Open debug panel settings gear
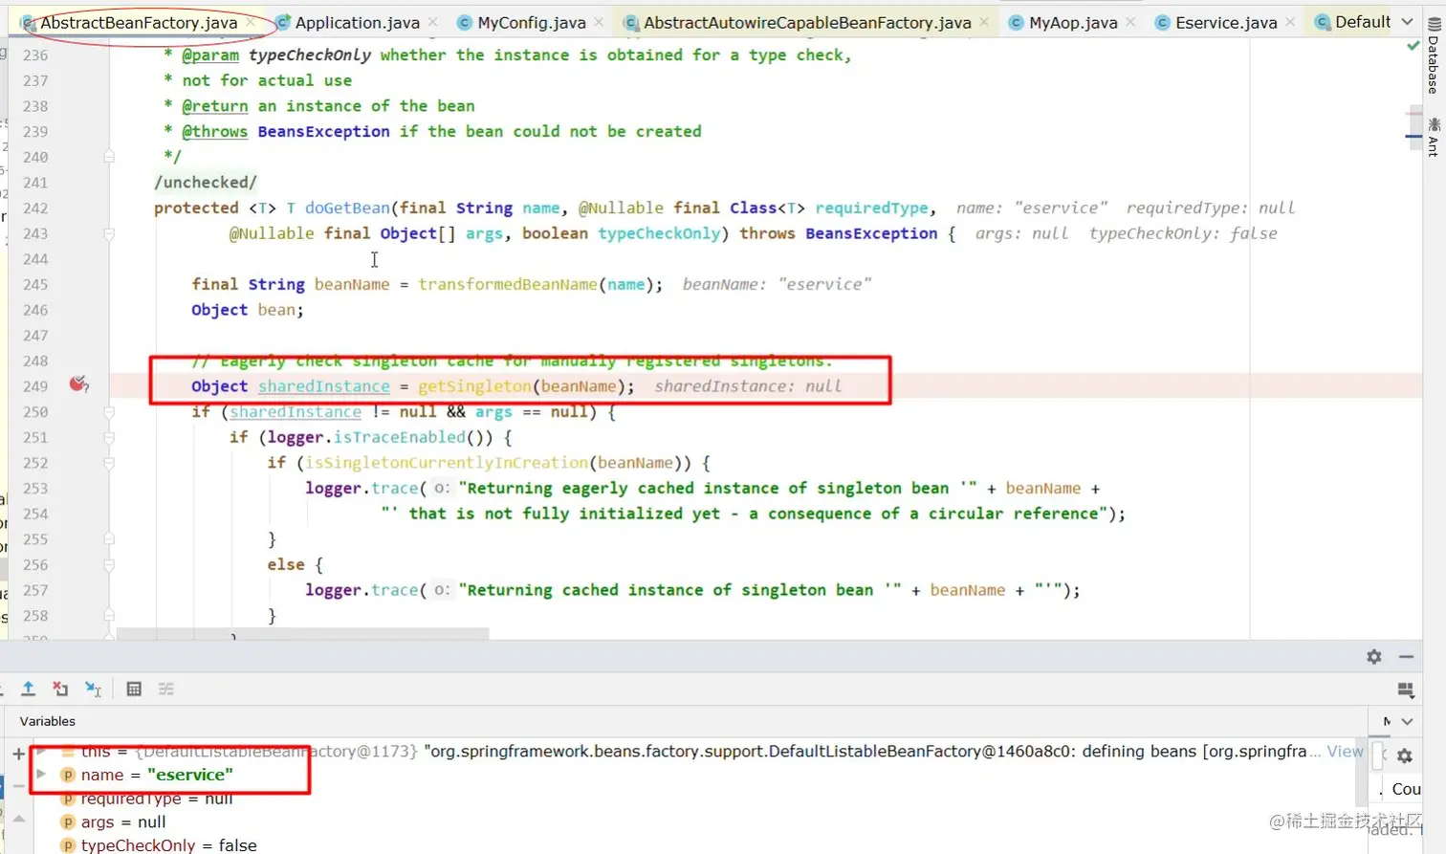The height and width of the screenshot is (854, 1446). pyautogui.click(x=1374, y=656)
